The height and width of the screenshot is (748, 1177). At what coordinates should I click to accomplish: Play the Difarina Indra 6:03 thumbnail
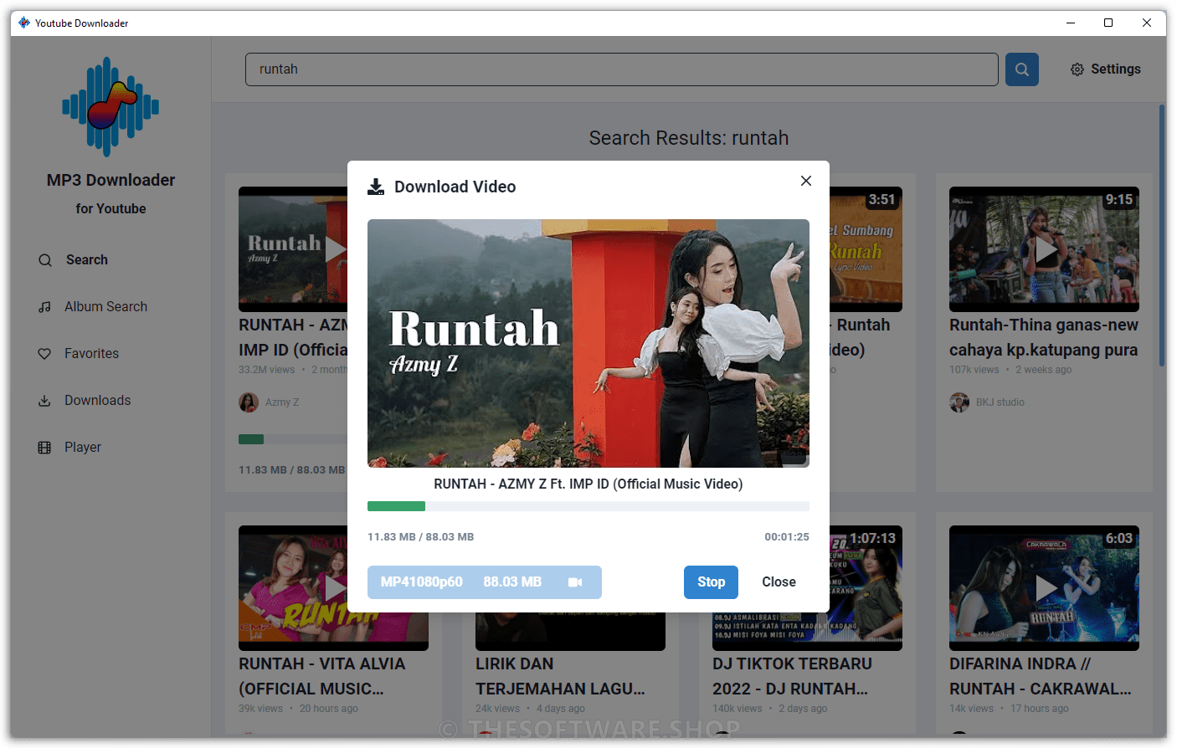coord(1044,588)
